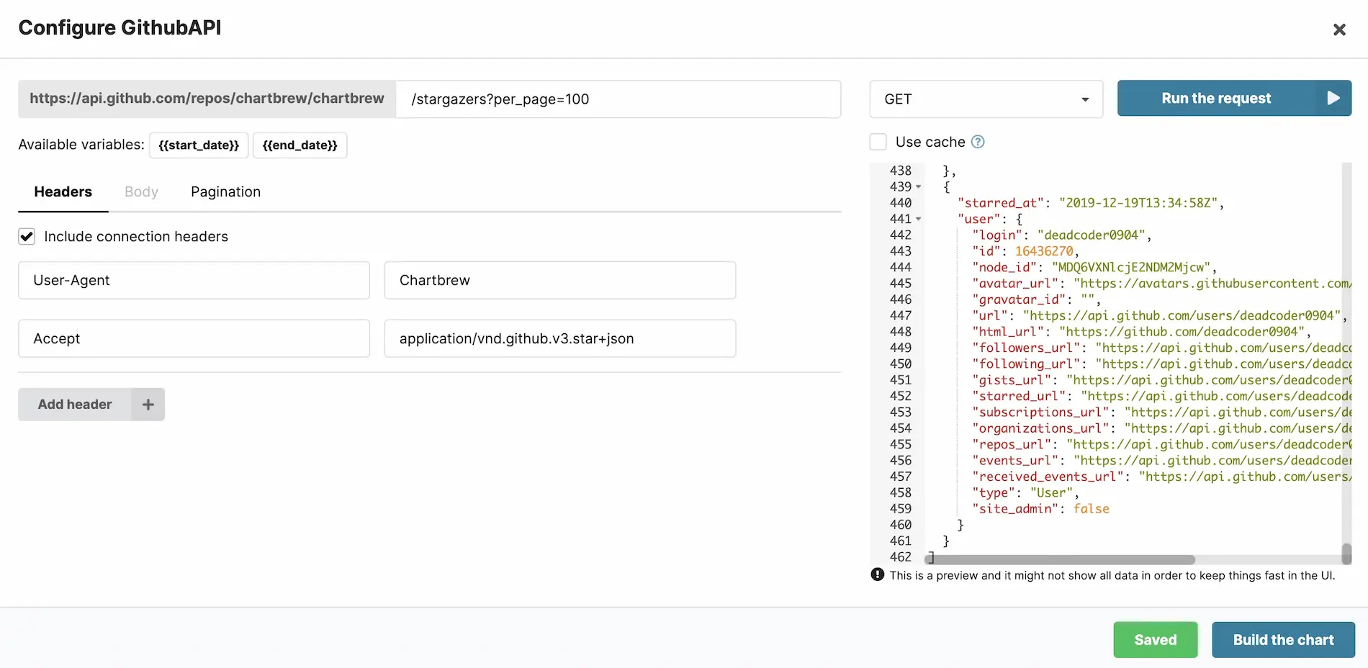Collapse the user object at line 441
1368x668 pixels.
click(x=919, y=219)
